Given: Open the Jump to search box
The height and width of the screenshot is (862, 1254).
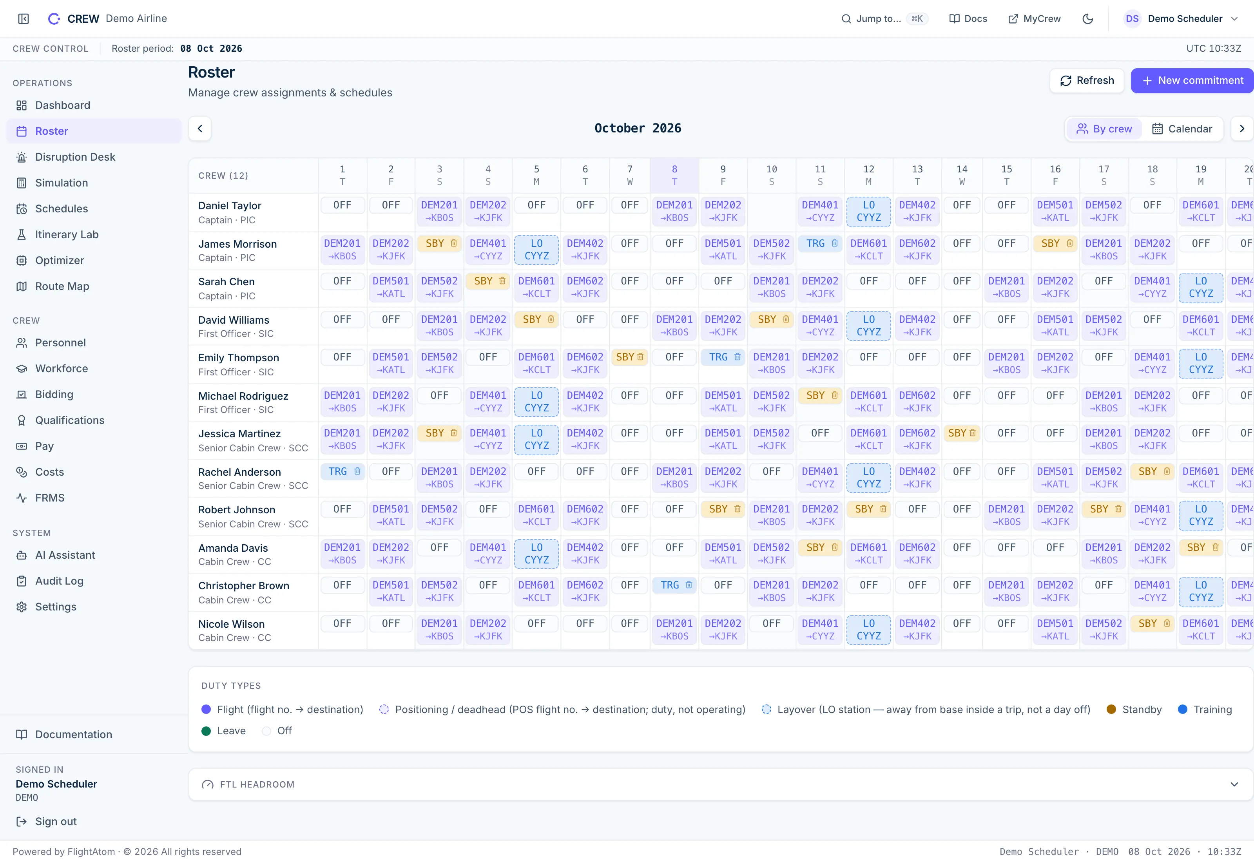Looking at the screenshot, I should click(884, 19).
